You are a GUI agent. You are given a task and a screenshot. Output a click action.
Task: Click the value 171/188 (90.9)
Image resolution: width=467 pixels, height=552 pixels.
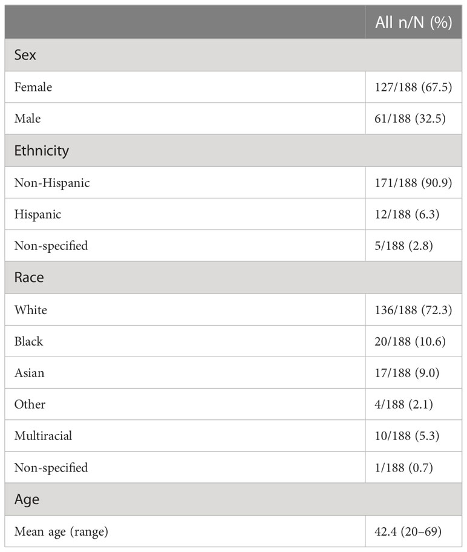pos(413,183)
